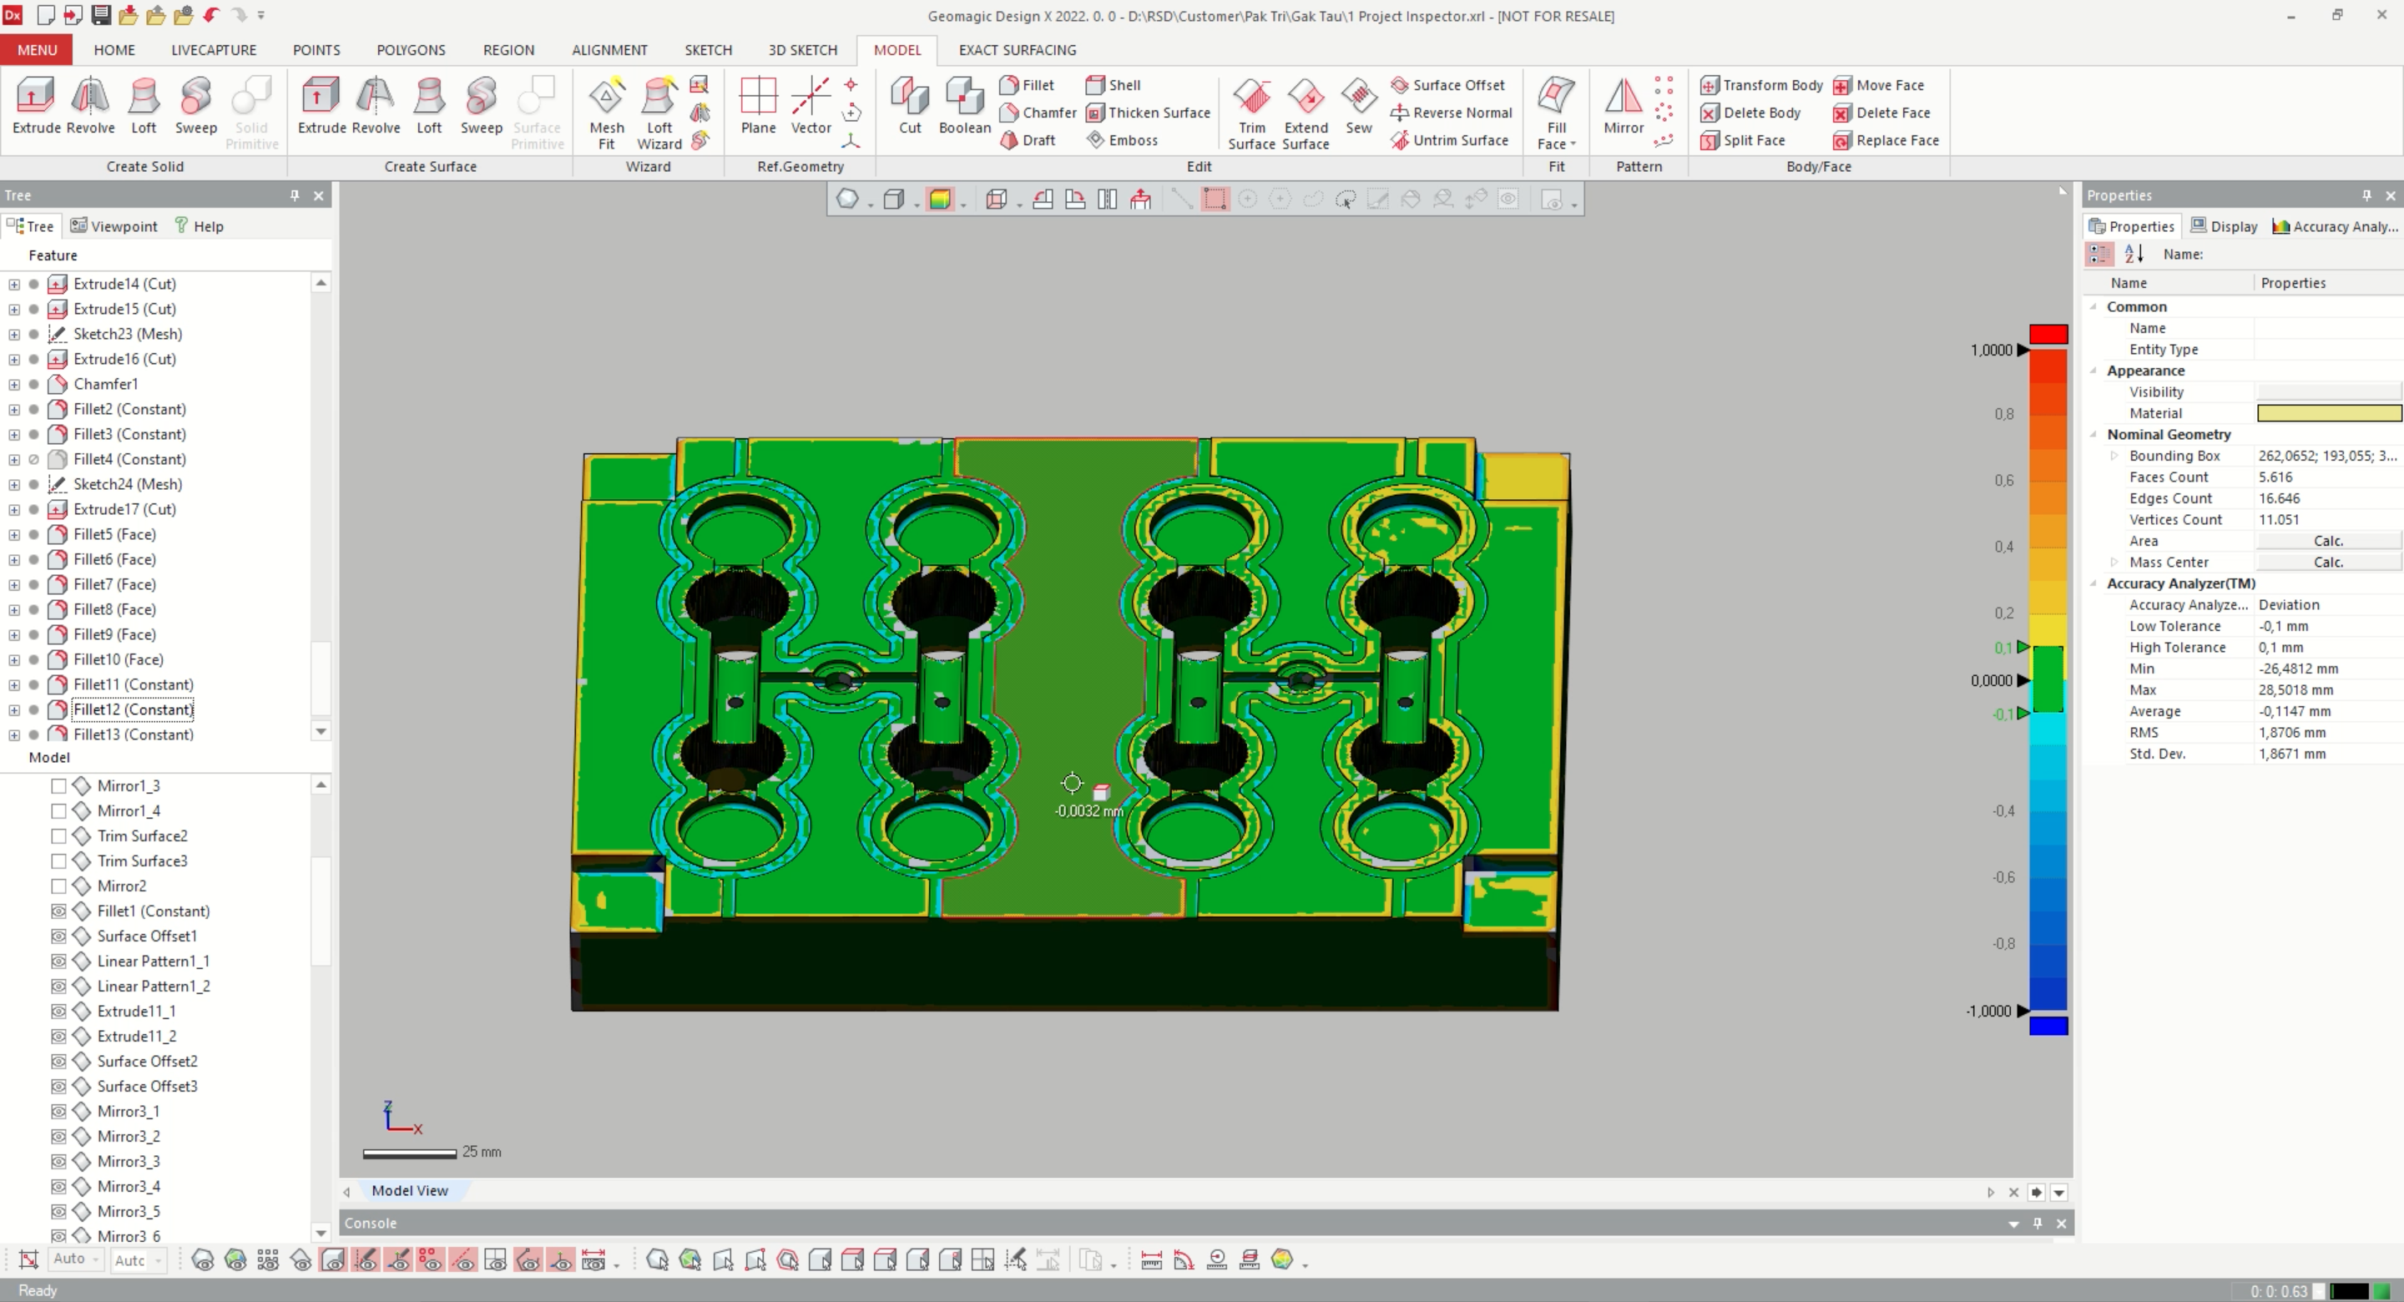Toggle visibility of Extrude11_1
2404x1302 pixels.
tap(58, 1012)
